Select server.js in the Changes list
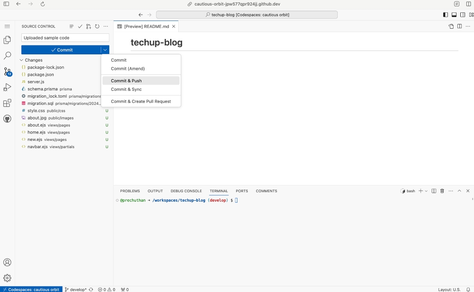 36,82
